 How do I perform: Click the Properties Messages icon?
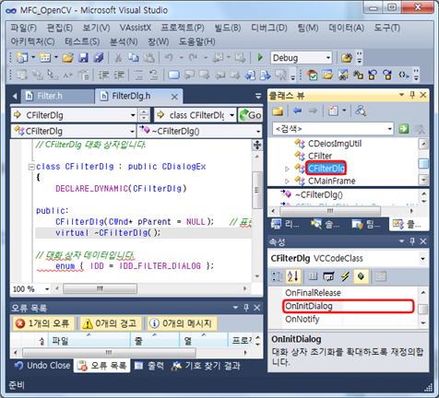click(x=328, y=276)
